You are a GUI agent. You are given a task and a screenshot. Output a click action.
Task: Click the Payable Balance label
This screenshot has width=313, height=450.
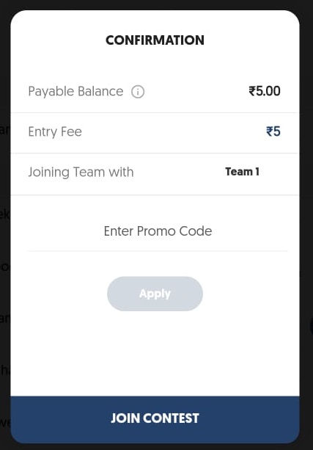pos(76,92)
